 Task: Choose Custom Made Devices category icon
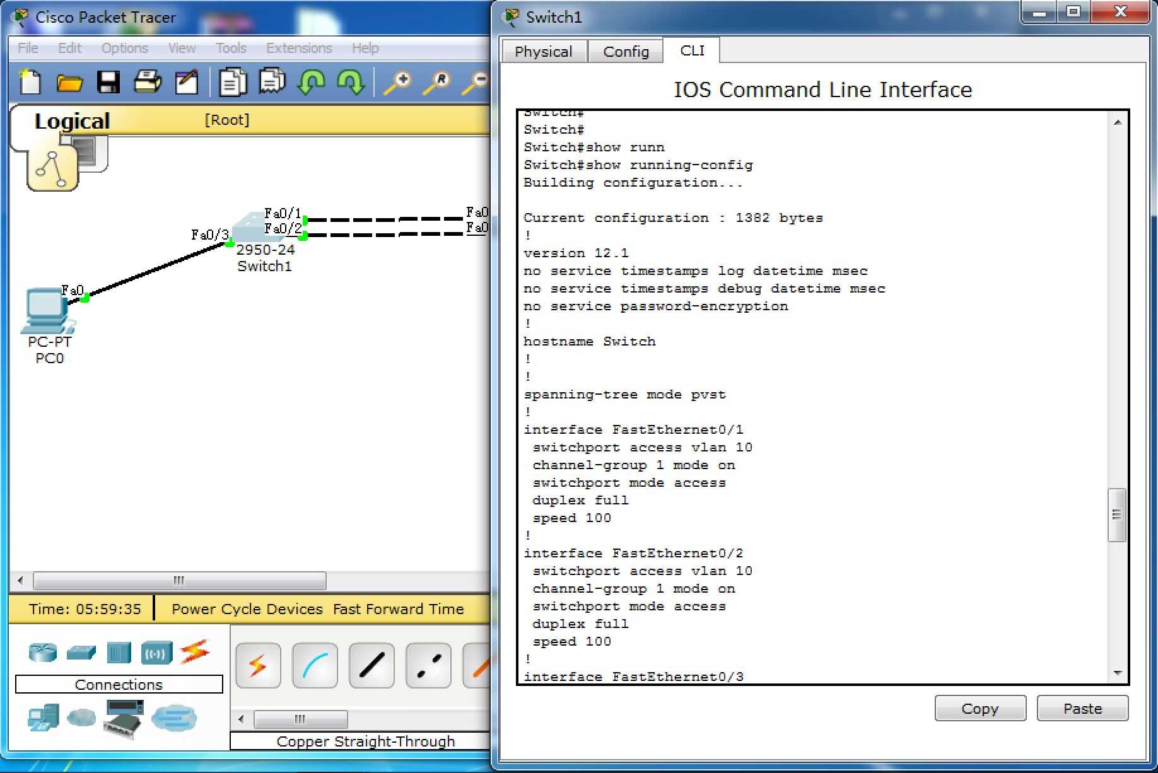click(x=123, y=719)
